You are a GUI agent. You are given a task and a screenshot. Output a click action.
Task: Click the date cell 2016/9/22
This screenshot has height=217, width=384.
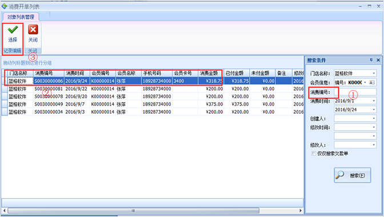tap(77, 89)
